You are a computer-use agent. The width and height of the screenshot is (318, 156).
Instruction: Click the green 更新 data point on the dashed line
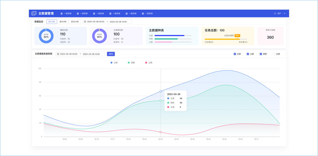[x=161, y=101]
